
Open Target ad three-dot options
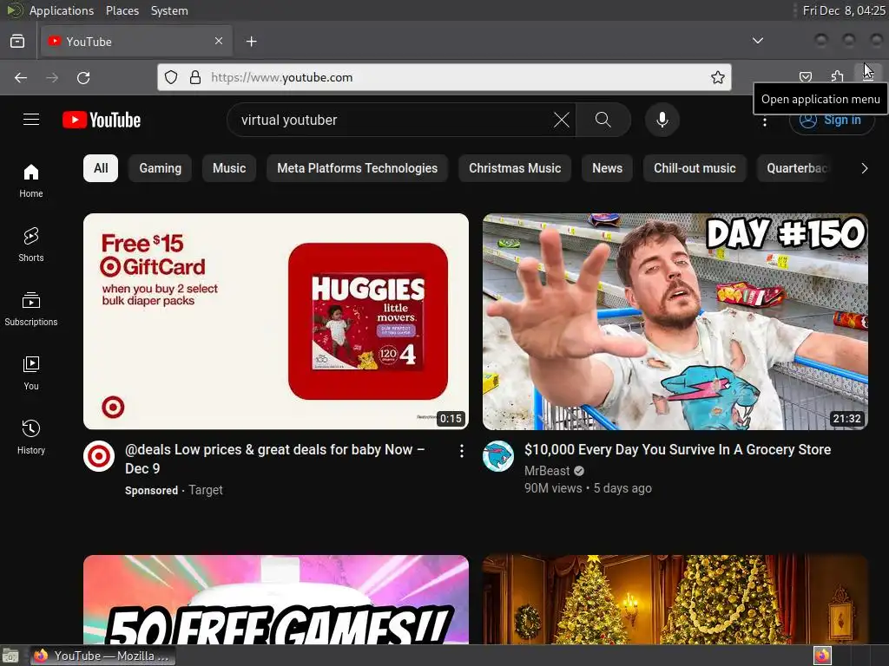[462, 451]
